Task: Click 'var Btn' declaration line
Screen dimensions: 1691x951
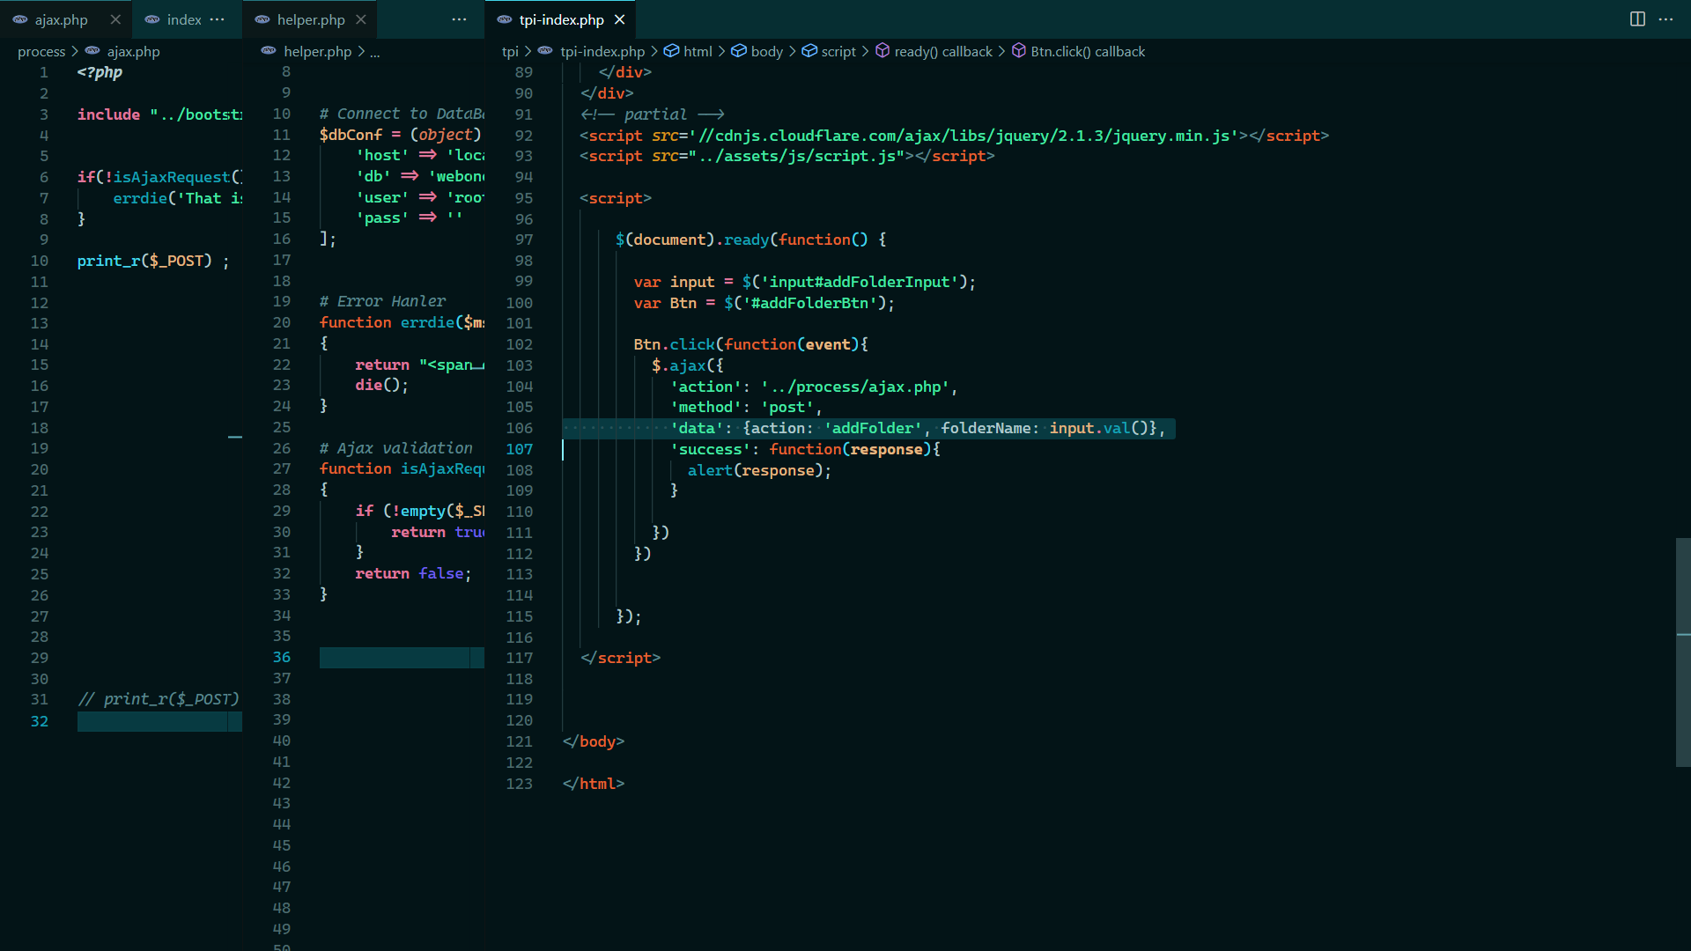Action: point(764,303)
